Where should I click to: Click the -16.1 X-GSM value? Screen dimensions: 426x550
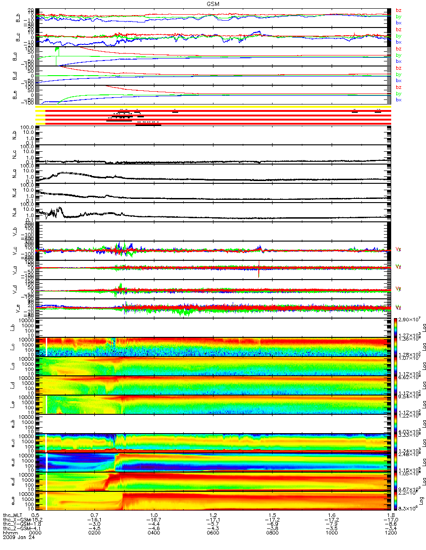[95, 519]
